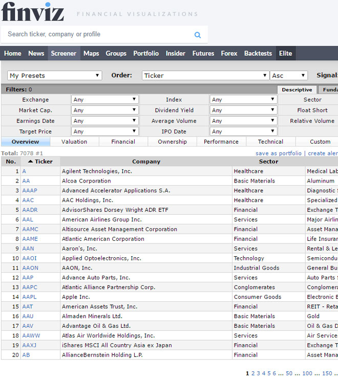The image size is (338, 381).
Task: Go to results page 6
Action: click(x=274, y=373)
